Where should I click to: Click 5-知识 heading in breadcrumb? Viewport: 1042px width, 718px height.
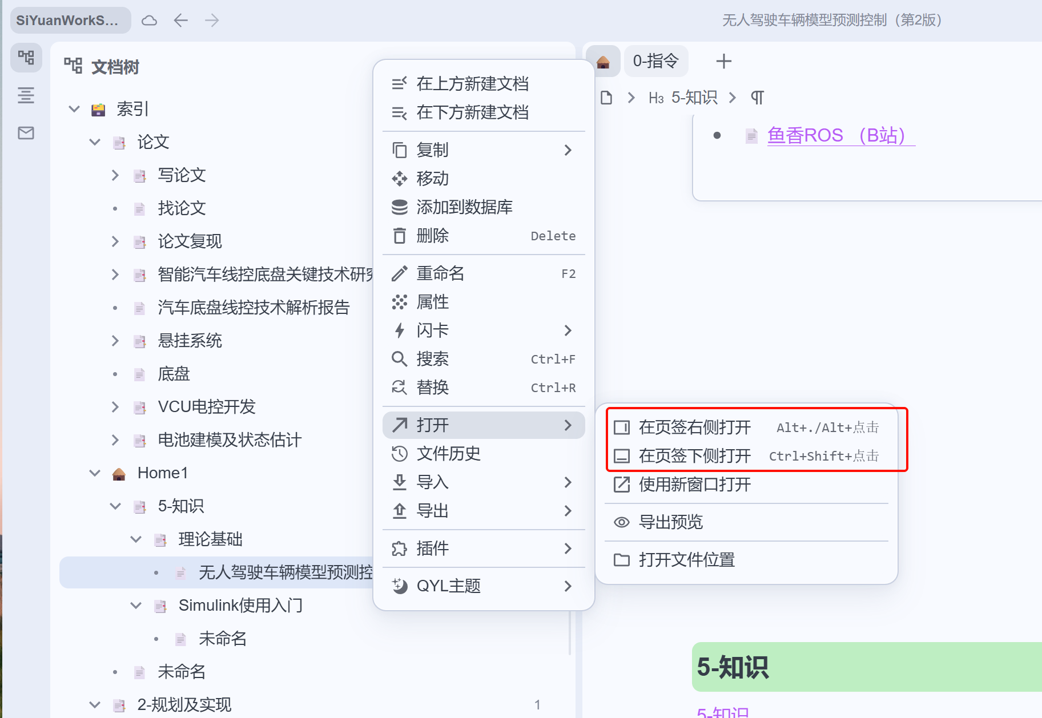pos(683,98)
